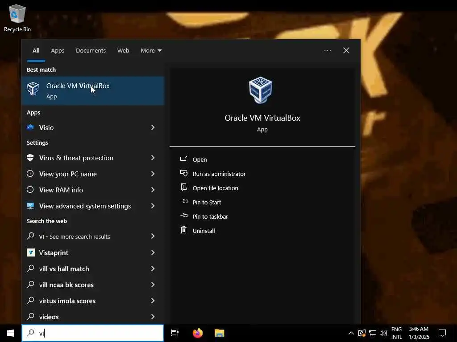Open Task View on the taskbar
Viewport: 457px width, 342px height.
tap(175, 333)
